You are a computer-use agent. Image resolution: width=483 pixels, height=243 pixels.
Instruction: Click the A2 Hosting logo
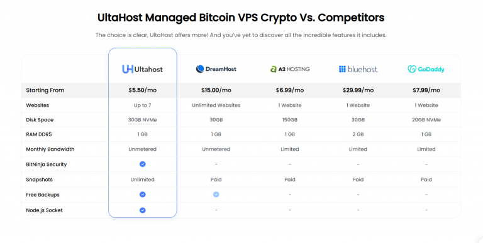pos(290,69)
